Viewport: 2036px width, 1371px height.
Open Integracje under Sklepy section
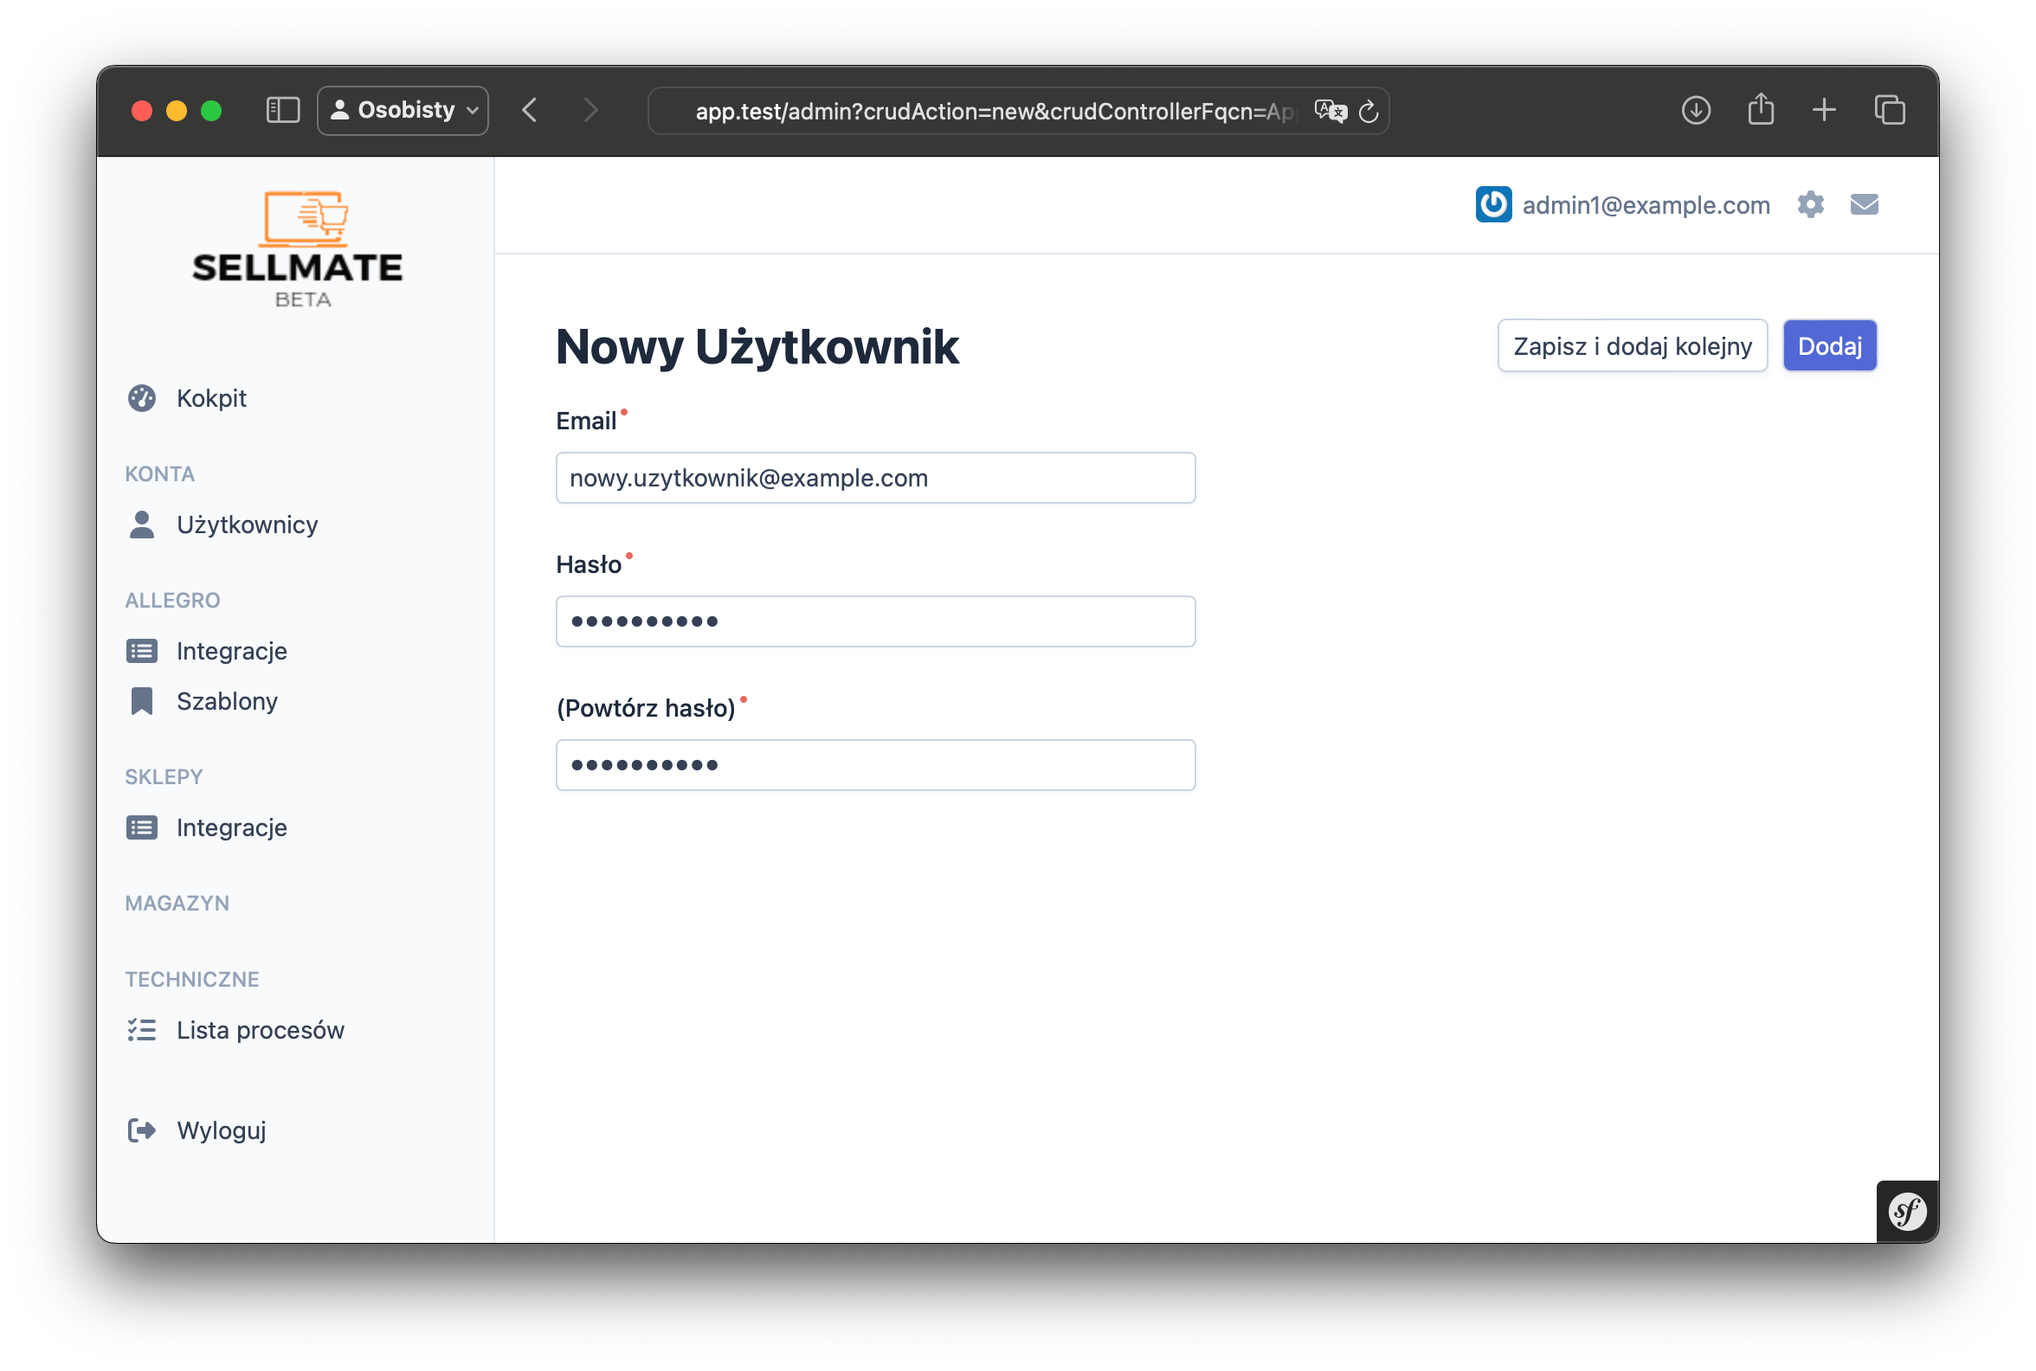coord(231,827)
